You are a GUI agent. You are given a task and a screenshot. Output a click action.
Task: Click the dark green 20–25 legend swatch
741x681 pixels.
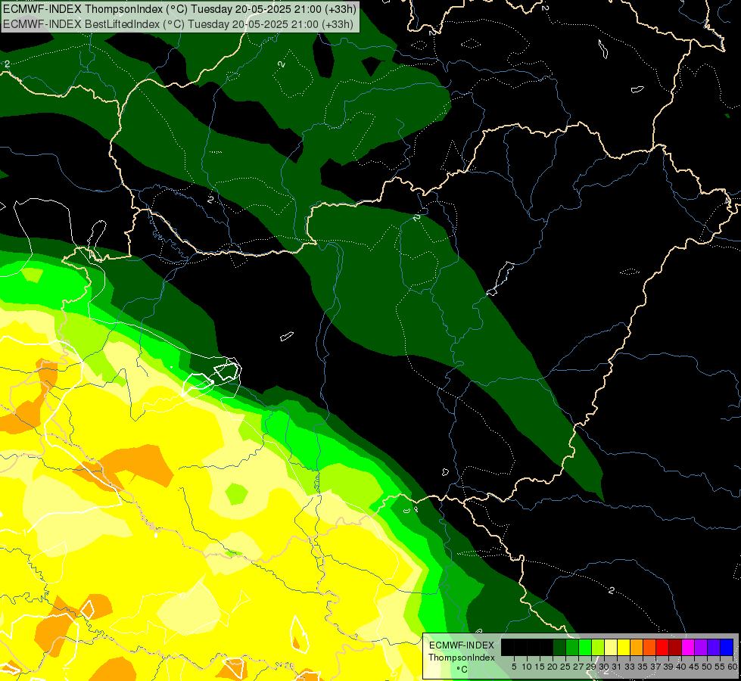tap(559, 647)
